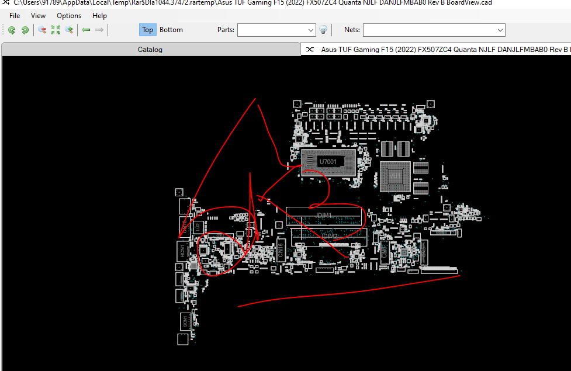Select the U7001 CPU chip on board
Screen dimensions: 571x371
[328, 162]
